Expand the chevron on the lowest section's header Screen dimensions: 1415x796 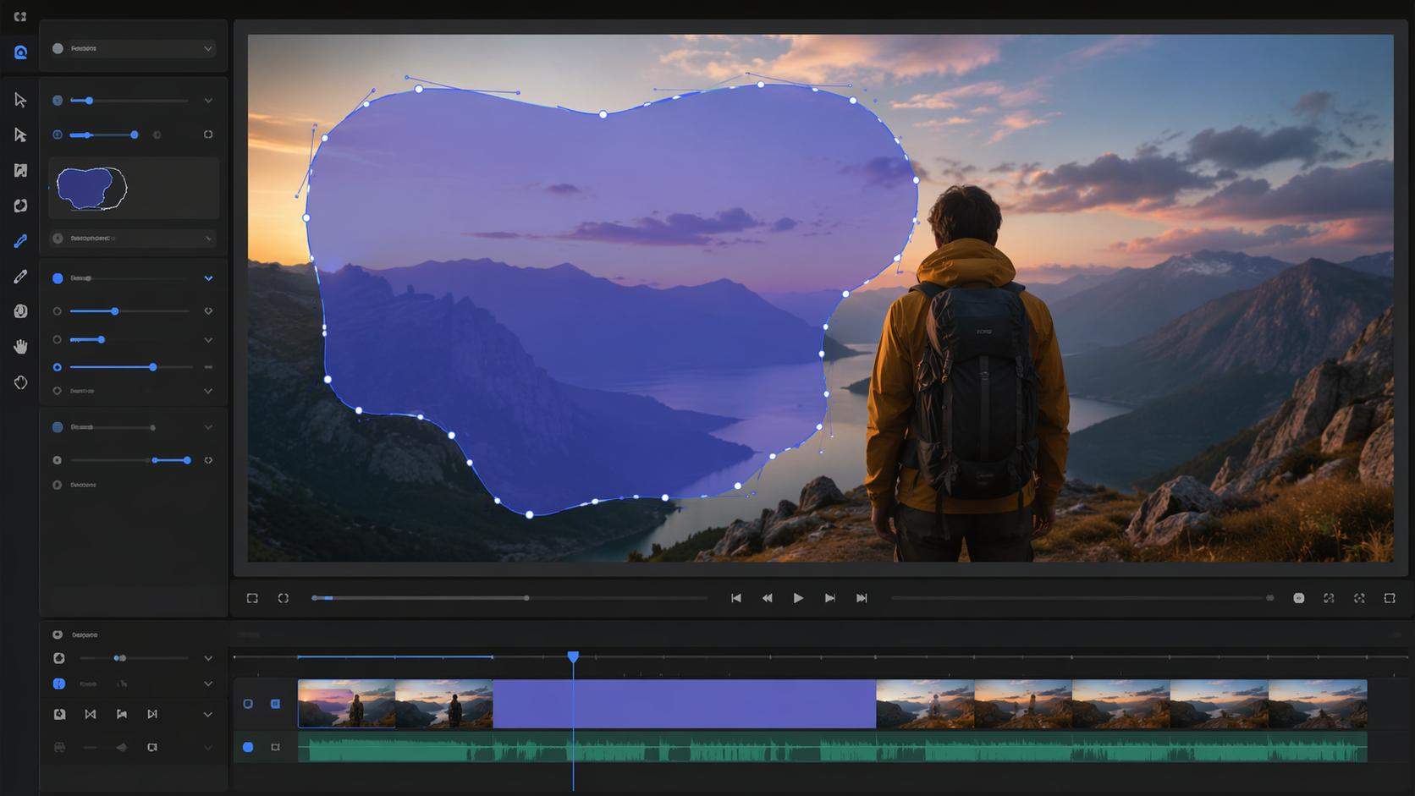click(208, 427)
